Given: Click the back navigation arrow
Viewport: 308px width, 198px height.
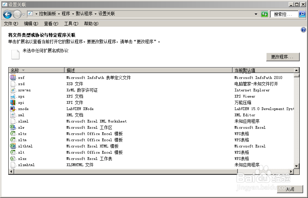Looking at the screenshot, I should [8, 14].
